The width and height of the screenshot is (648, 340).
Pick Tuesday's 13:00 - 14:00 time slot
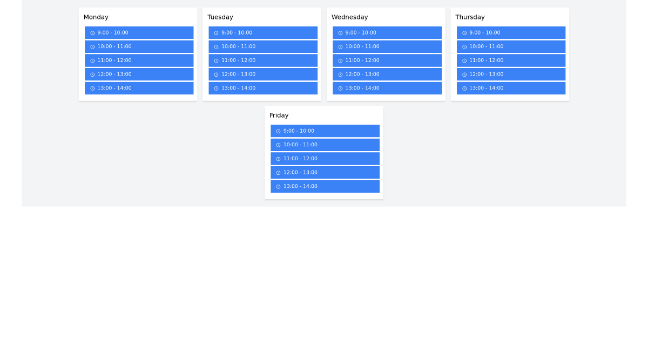point(263,88)
